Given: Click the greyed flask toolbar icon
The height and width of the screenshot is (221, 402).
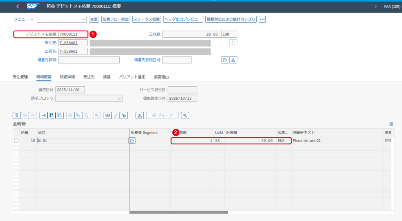Looking at the screenshot, I should point(116,115).
